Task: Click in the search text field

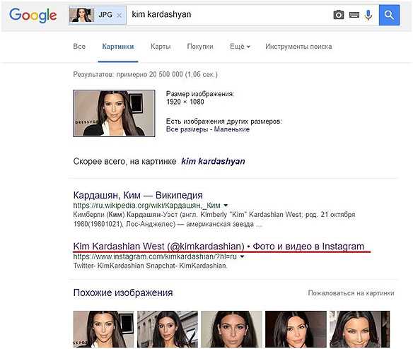Action: 229,15
